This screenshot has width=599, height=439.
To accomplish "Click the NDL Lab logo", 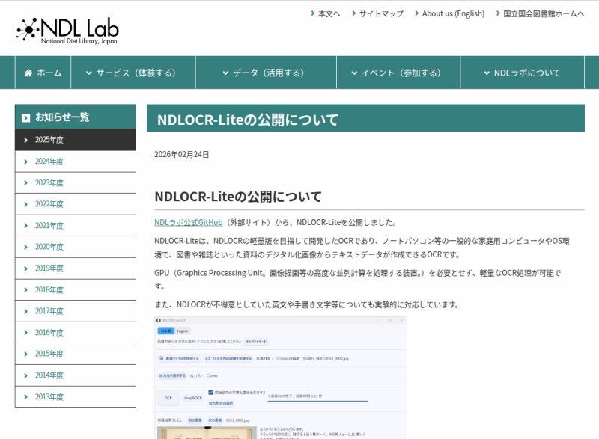I will pyautogui.click(x=67, y=30).
